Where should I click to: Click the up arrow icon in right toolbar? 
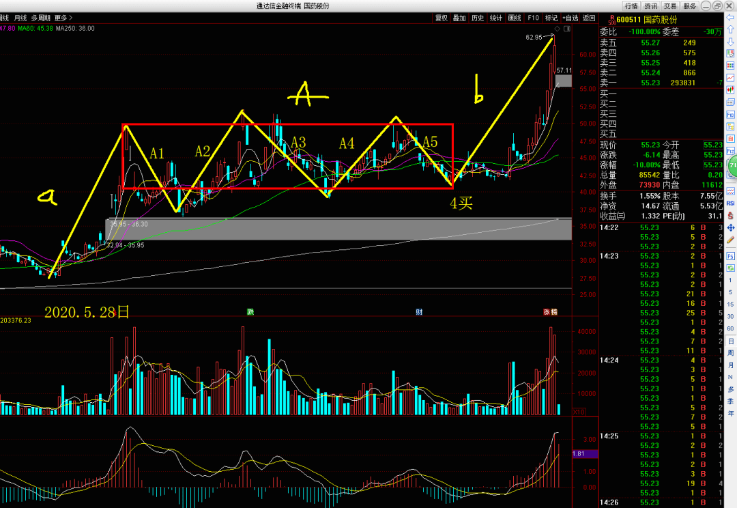(x=730, y=29)
